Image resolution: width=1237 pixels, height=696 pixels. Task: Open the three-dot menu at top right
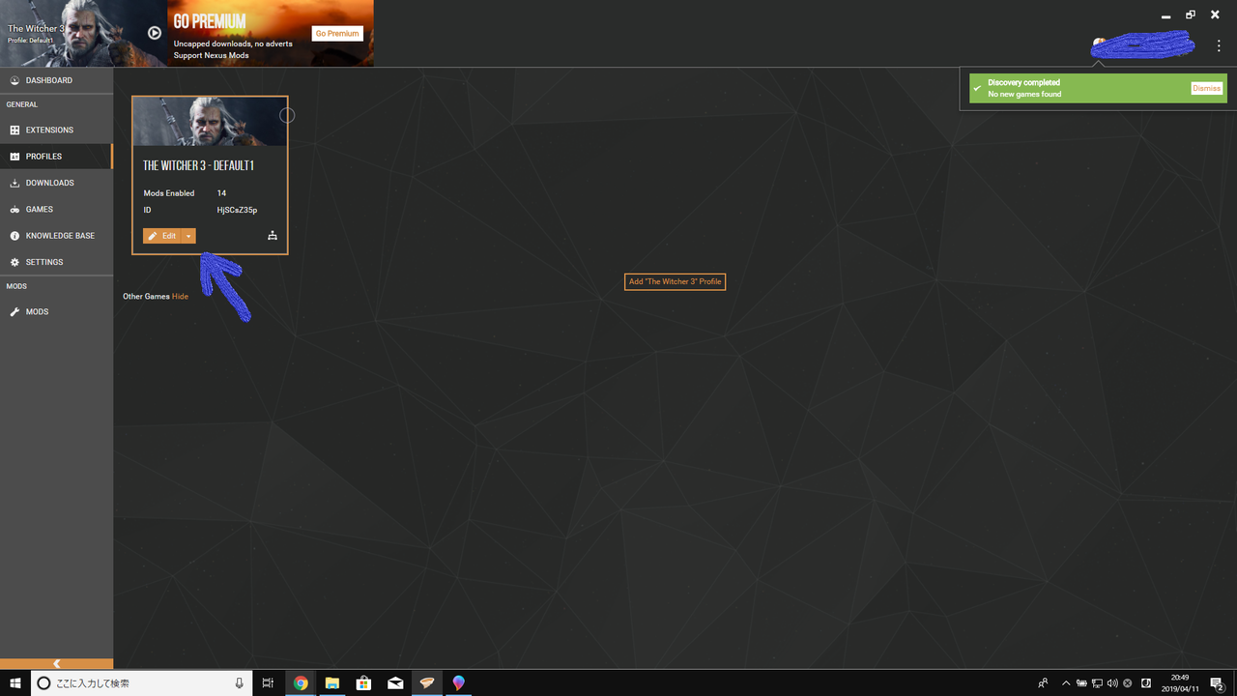pyautogui.click(x=1220, y=46)
